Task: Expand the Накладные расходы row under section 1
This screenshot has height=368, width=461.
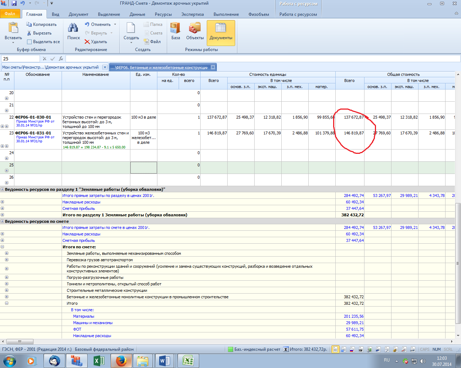Action: pos(3,202)
